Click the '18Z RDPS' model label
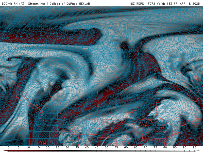The width and height of the screenshot is (203, 152). pyautogui.click(x=137, y=4)
